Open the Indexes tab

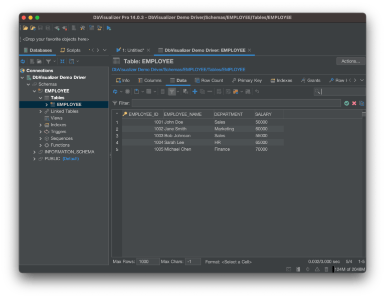[281, 81]
